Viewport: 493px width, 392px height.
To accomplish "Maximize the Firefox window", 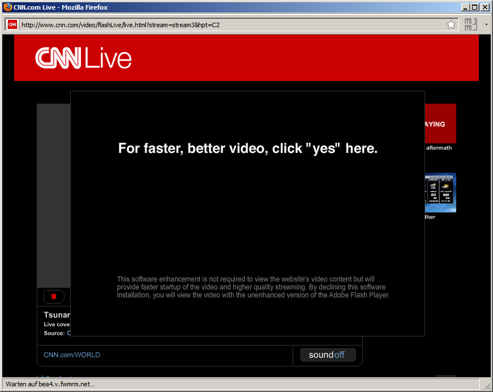I will 475,7.
